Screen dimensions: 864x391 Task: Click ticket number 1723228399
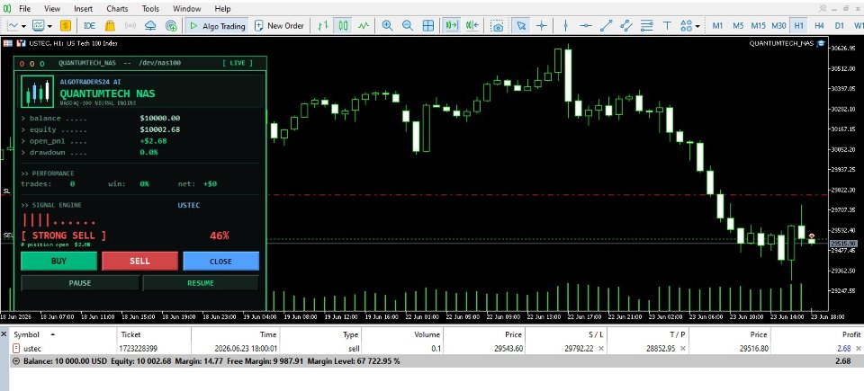(138, 349)
